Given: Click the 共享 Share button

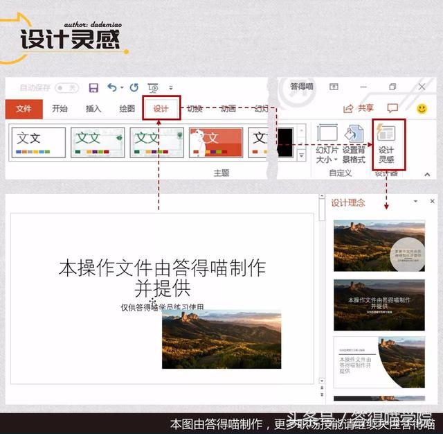Looking at the screenshot, I should click(359, 108).
